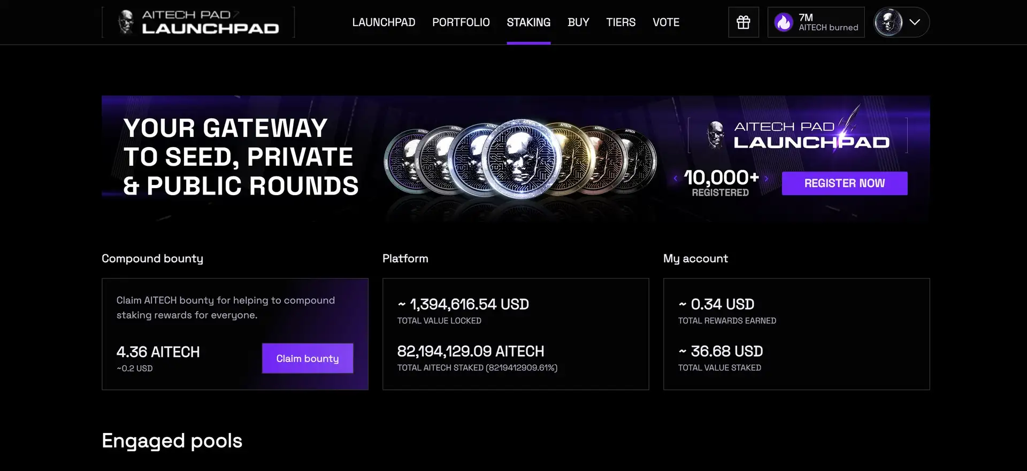Click the large center silver coin
1027x471 pixels.
[x=521, y=159]
